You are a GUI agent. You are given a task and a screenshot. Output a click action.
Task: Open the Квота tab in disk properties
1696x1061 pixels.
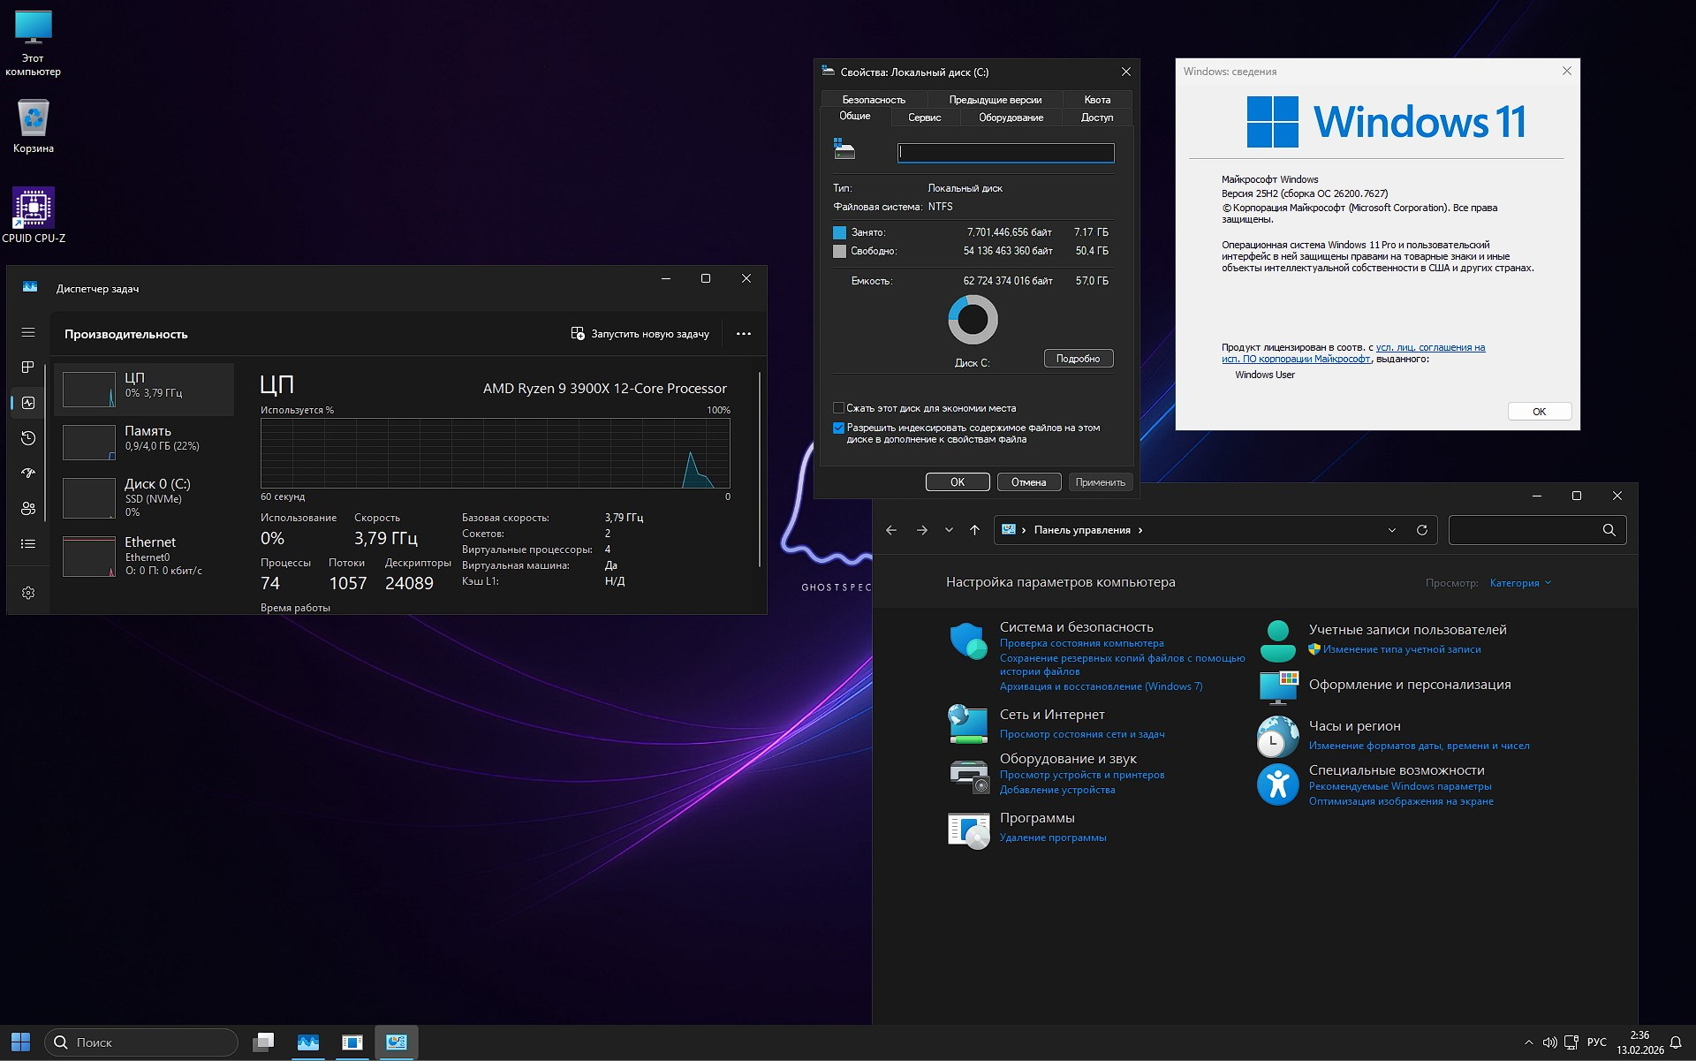coord(1096,100)
